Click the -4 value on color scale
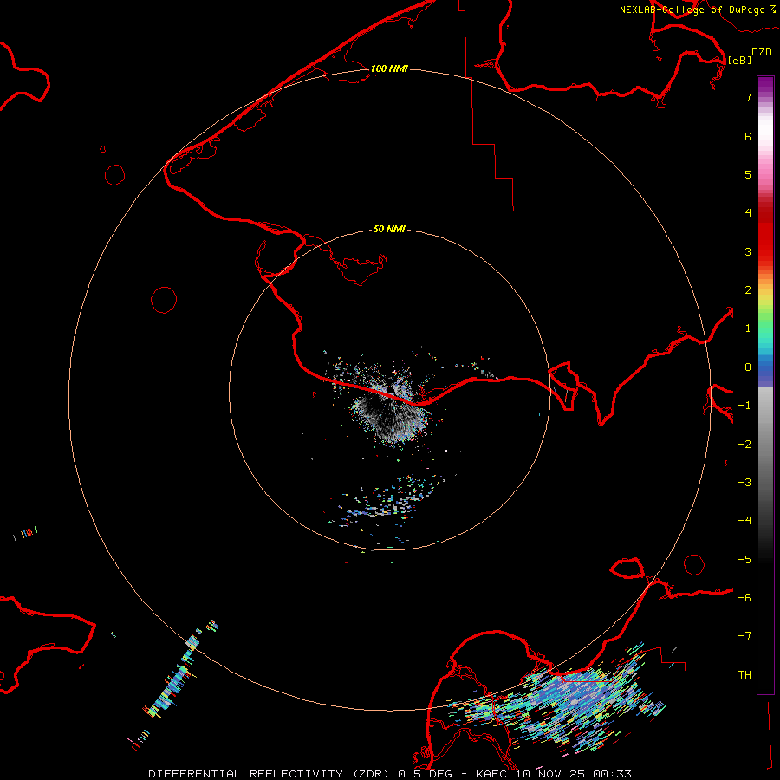 click(x=744, y=521)
